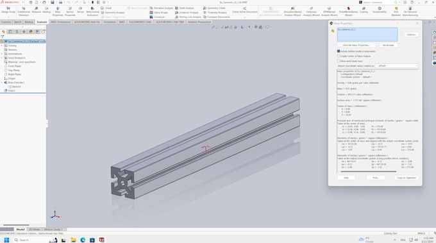The height and width of the screenshot is (243, 436).
Task: Expand the History tree node
Action: [x=2, y=46]
